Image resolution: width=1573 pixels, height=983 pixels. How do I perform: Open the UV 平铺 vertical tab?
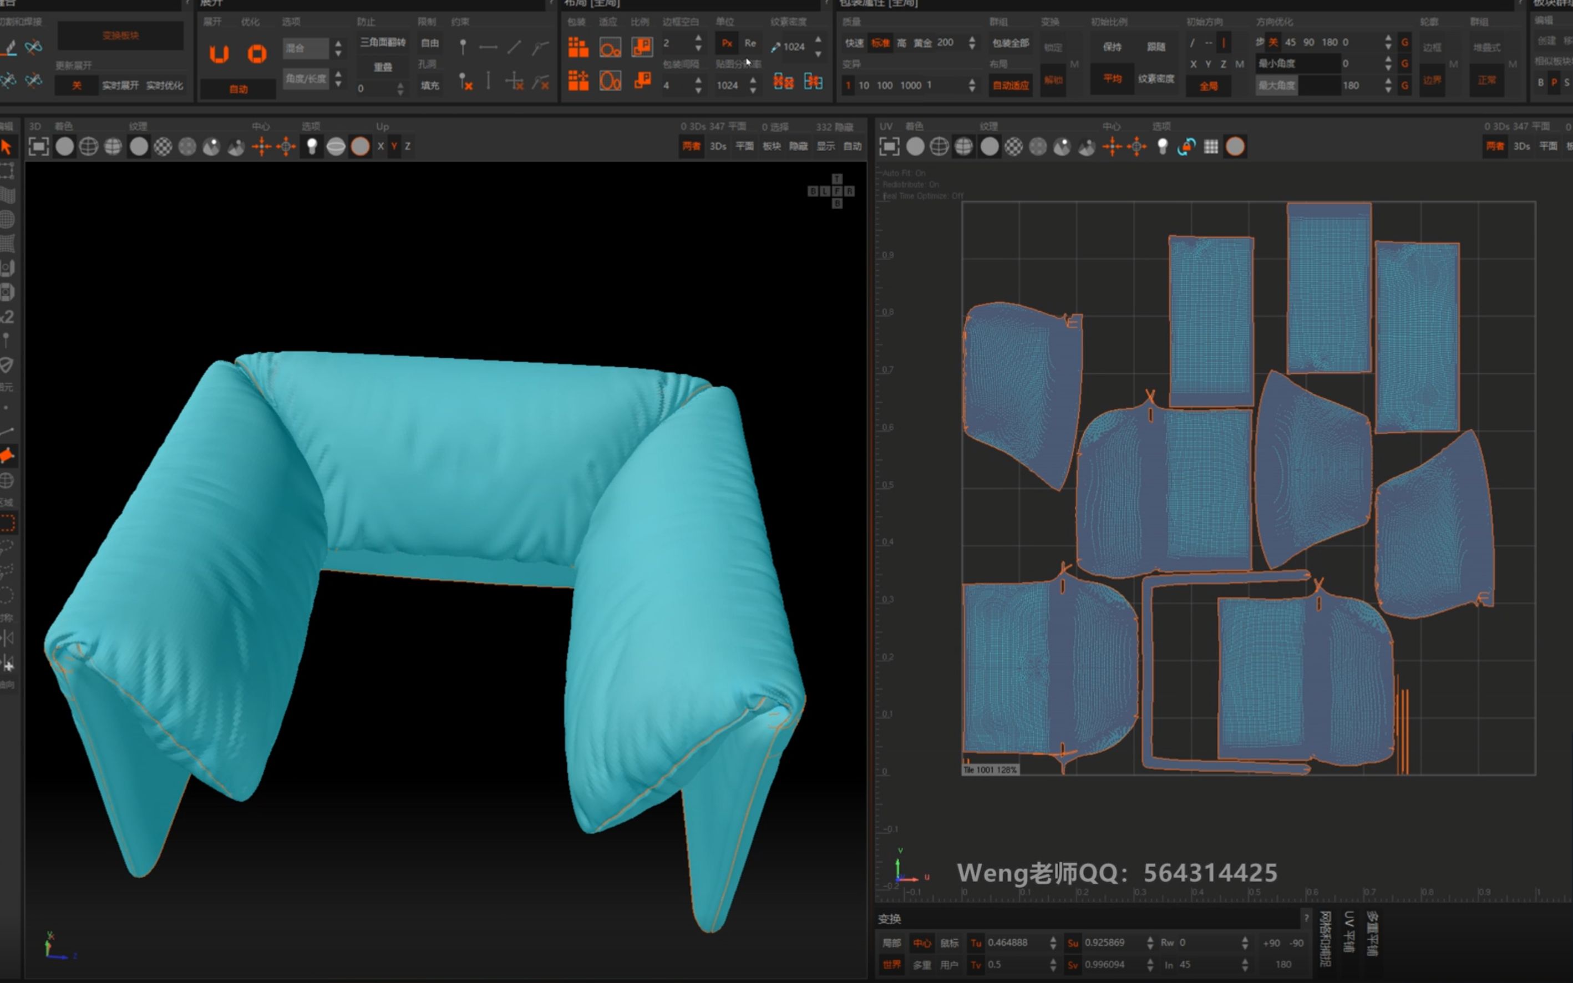tap(1349, 933)
